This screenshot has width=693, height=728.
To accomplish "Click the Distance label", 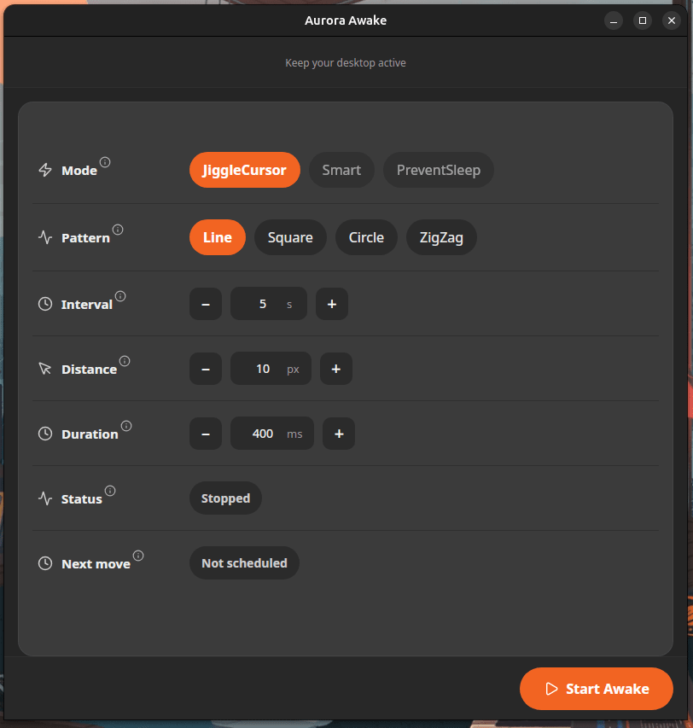I will (x=89, y=369).
